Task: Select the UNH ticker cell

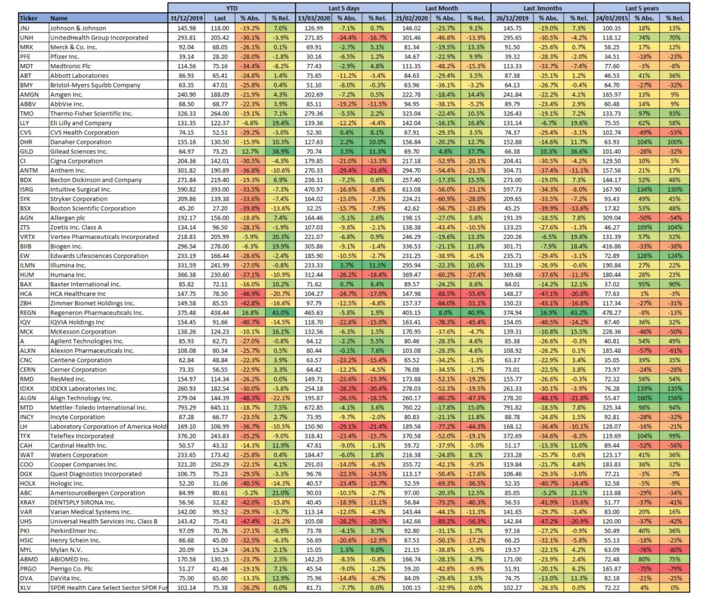Action: click(33, 38)
